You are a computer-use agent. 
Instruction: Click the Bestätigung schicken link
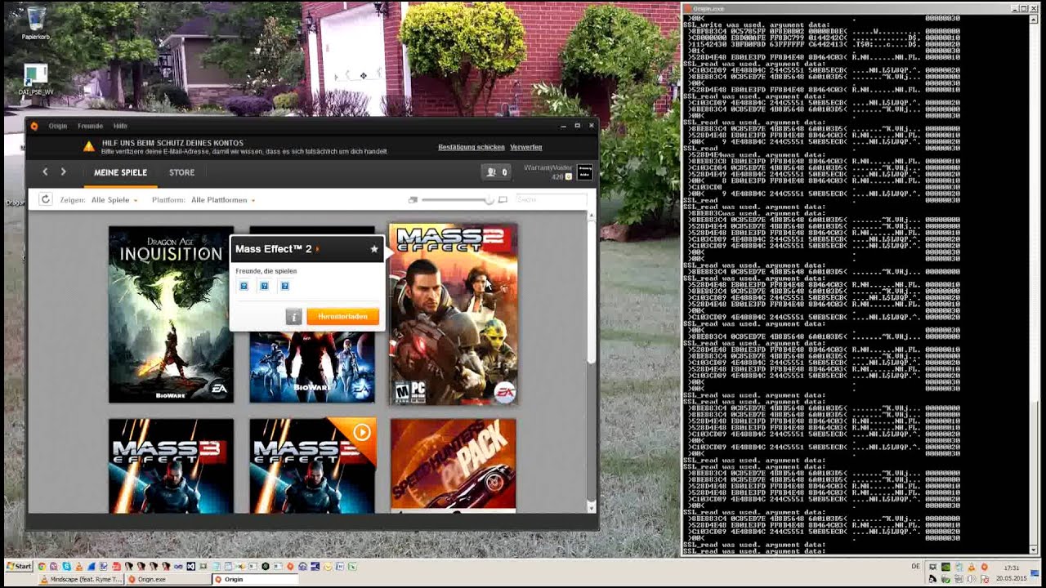pyautogui.click(x=472, y=147)
